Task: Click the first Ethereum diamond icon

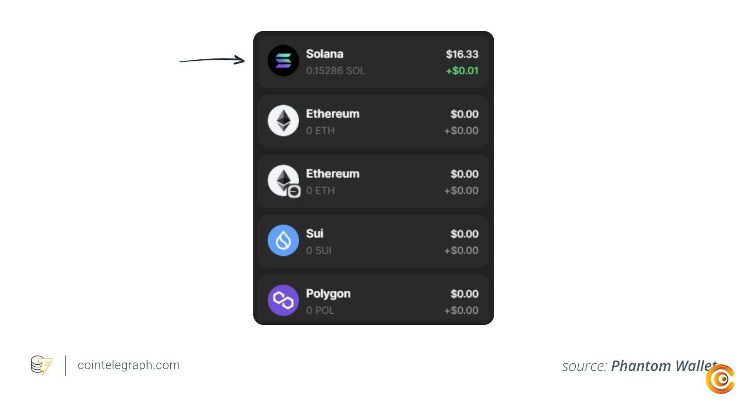Action: pyautogui.click(x=283, y=121)
